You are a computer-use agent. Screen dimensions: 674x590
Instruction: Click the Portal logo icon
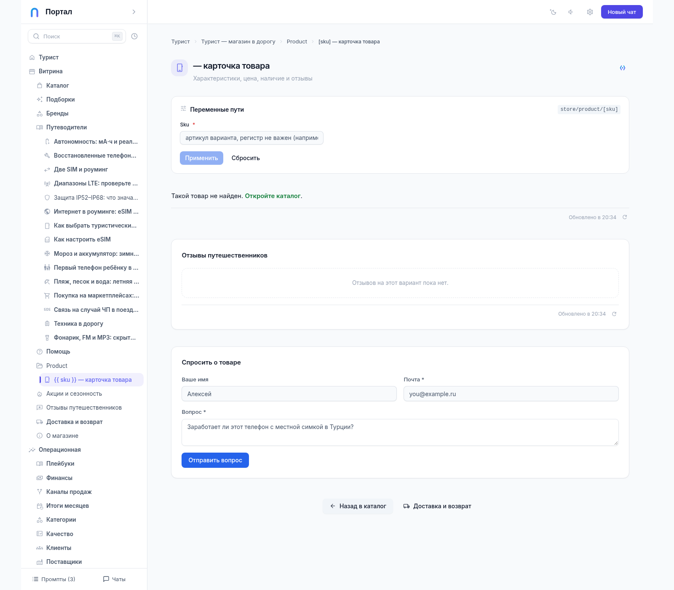click(35, 12)
